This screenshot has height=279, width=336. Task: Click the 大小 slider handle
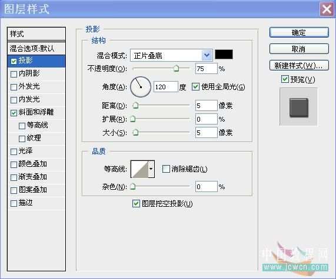tap(135, 132)
